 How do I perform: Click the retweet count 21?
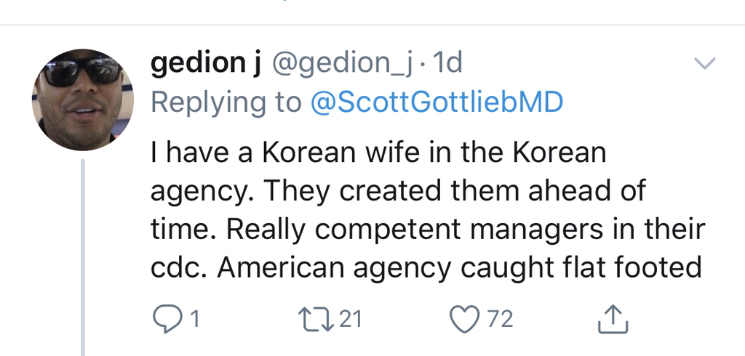point(350,318)
